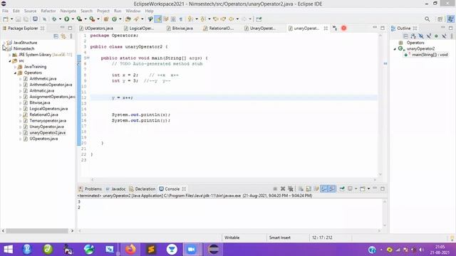456x256 pixels.
Task: Toggle Show Console on Standard Out
Action: [x=324, y=188]
